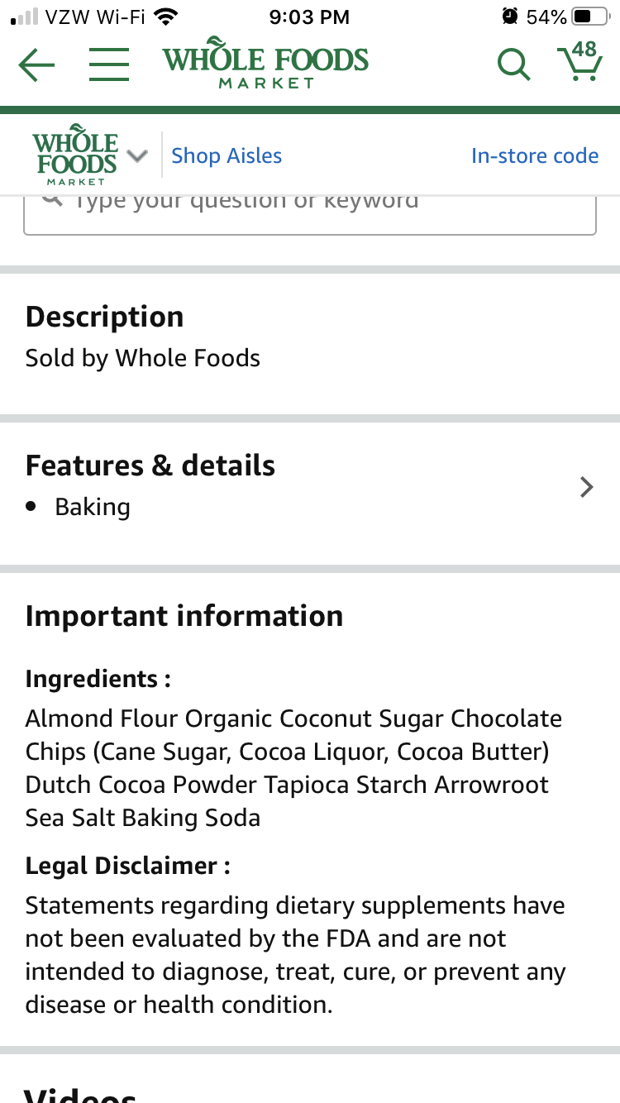The width and height of the screenshot is (620, 1103).
Task: Tap the Legal Disclaimer label
Action: tap(127, 866)
